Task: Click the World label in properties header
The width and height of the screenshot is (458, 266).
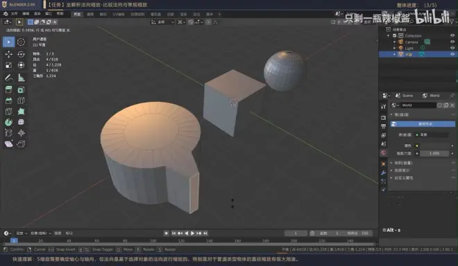Action: tap(434, 96)
